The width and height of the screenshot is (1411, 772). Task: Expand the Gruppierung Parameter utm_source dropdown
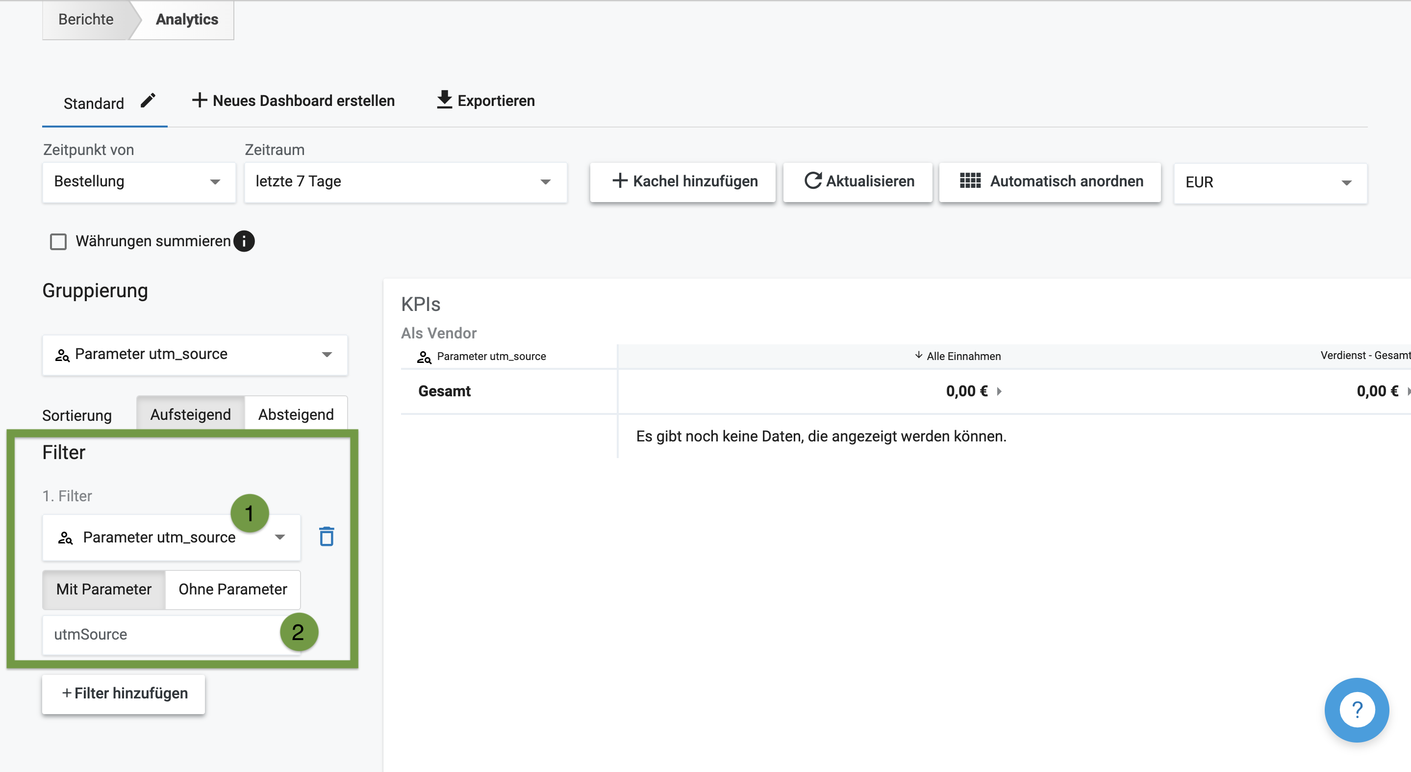click(x=195, y=355)
